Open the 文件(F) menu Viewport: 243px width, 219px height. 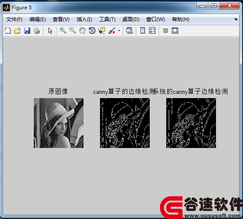[x=14, y=19]
